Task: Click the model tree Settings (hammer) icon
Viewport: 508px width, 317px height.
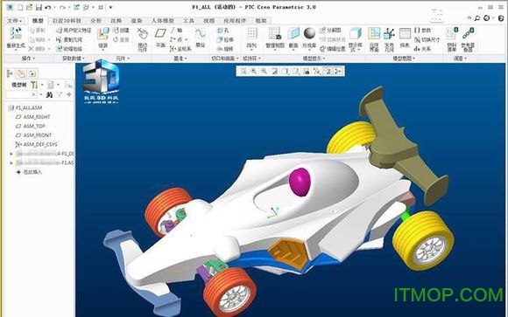Action: [34, 85]
